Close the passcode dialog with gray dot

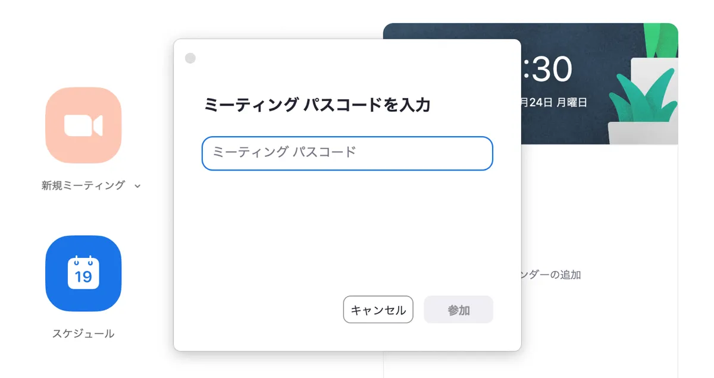coord(190,58)
